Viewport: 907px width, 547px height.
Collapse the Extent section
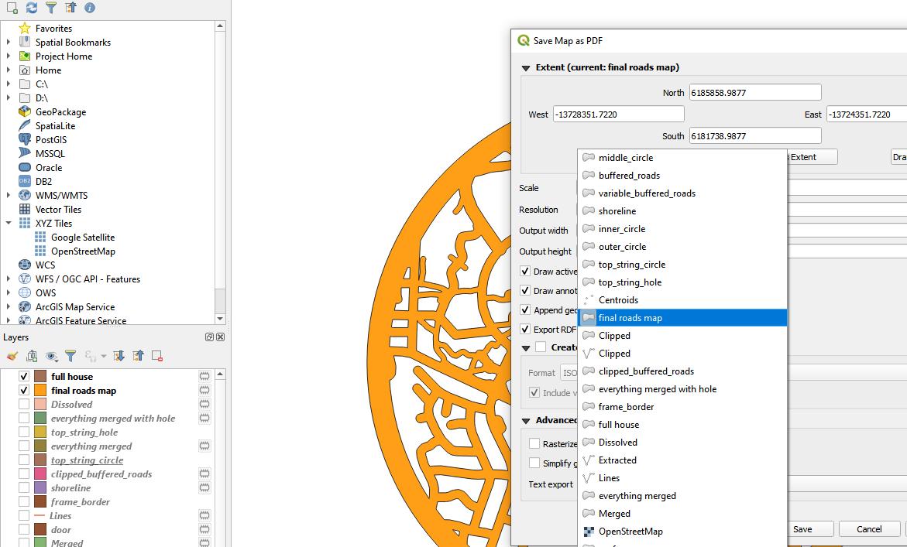[525, 67]
